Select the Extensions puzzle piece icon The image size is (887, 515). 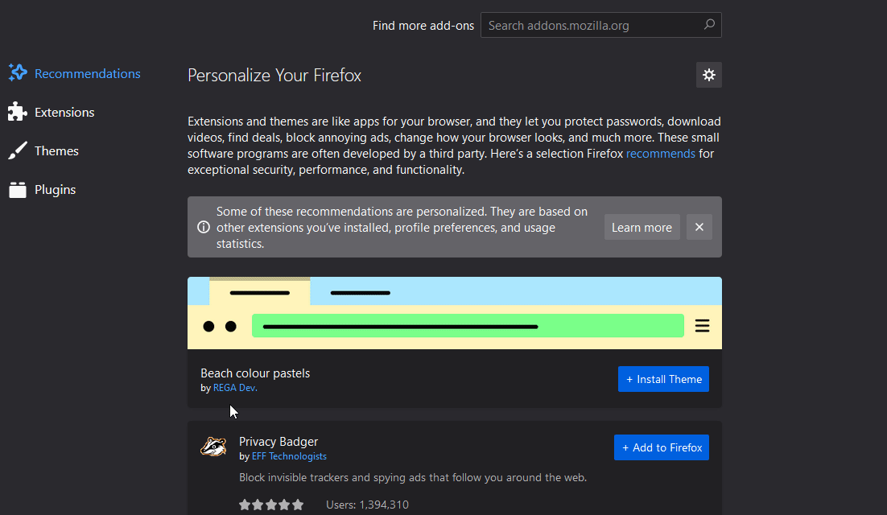coord(18,112)
